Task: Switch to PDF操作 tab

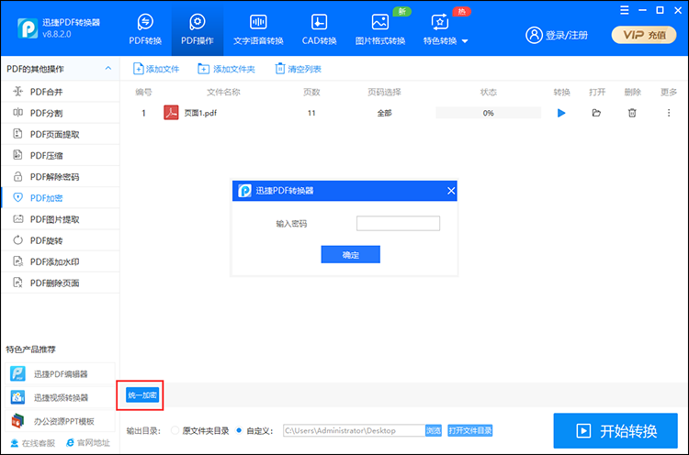Action: coord(198,30)
